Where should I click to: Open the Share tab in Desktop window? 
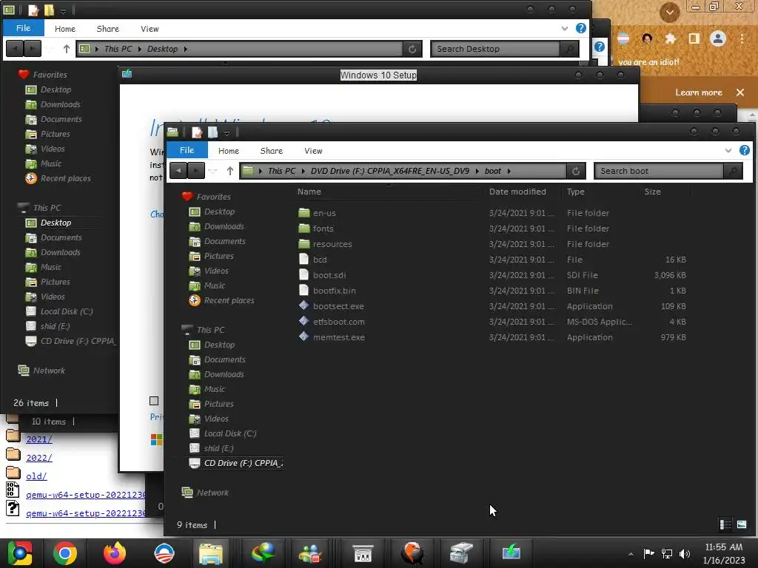coord(108,29)
